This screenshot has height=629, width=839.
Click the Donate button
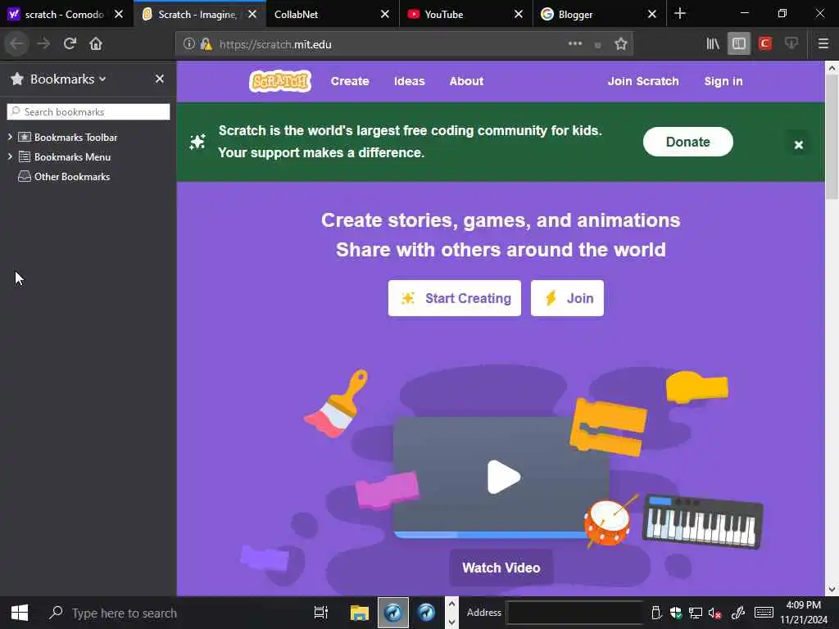pyautogui.click(x=687, y=142)
